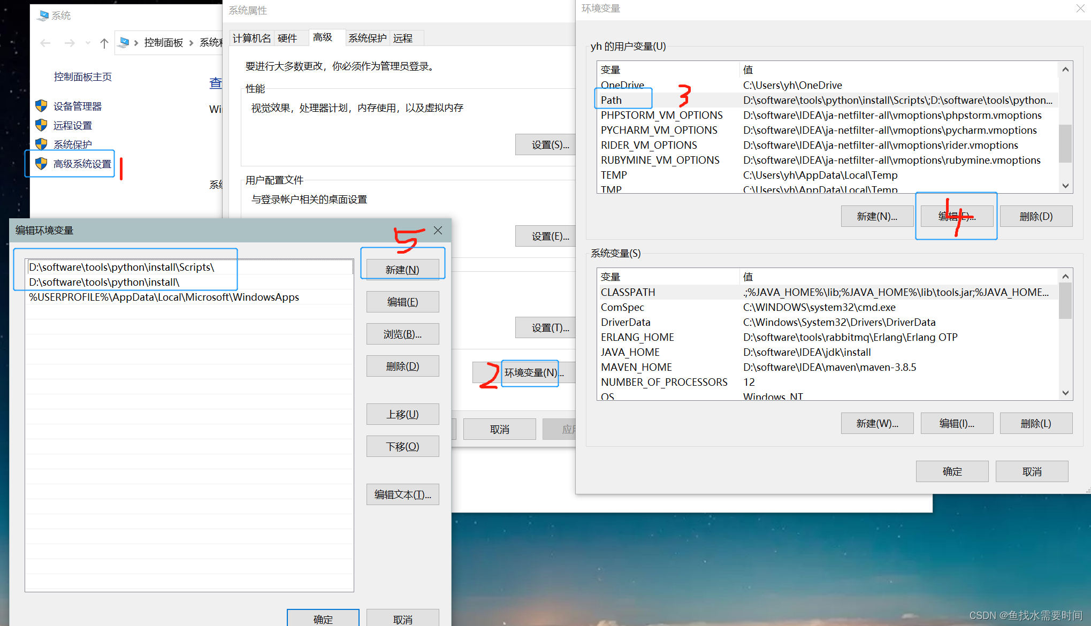Image resolution: width=1091 pixels, height=626 pixels.
Task: Select 高级 tab in system properties
Action: (324, 38)
